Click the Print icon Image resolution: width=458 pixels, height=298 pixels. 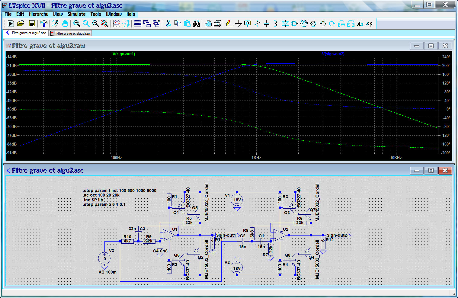click(217, 24)
